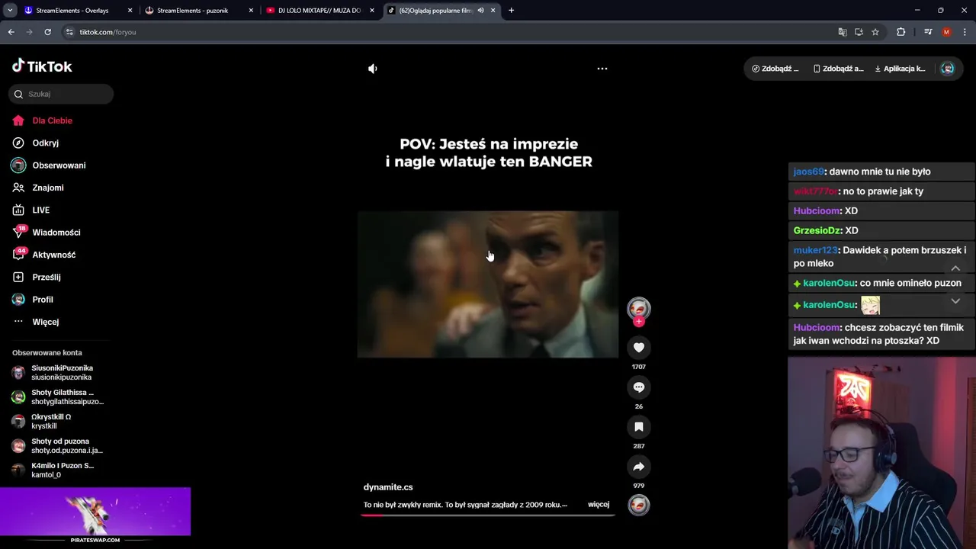
Task: Switch to DJ LOLO MIXTAPE tab
Action: (320, 11)
